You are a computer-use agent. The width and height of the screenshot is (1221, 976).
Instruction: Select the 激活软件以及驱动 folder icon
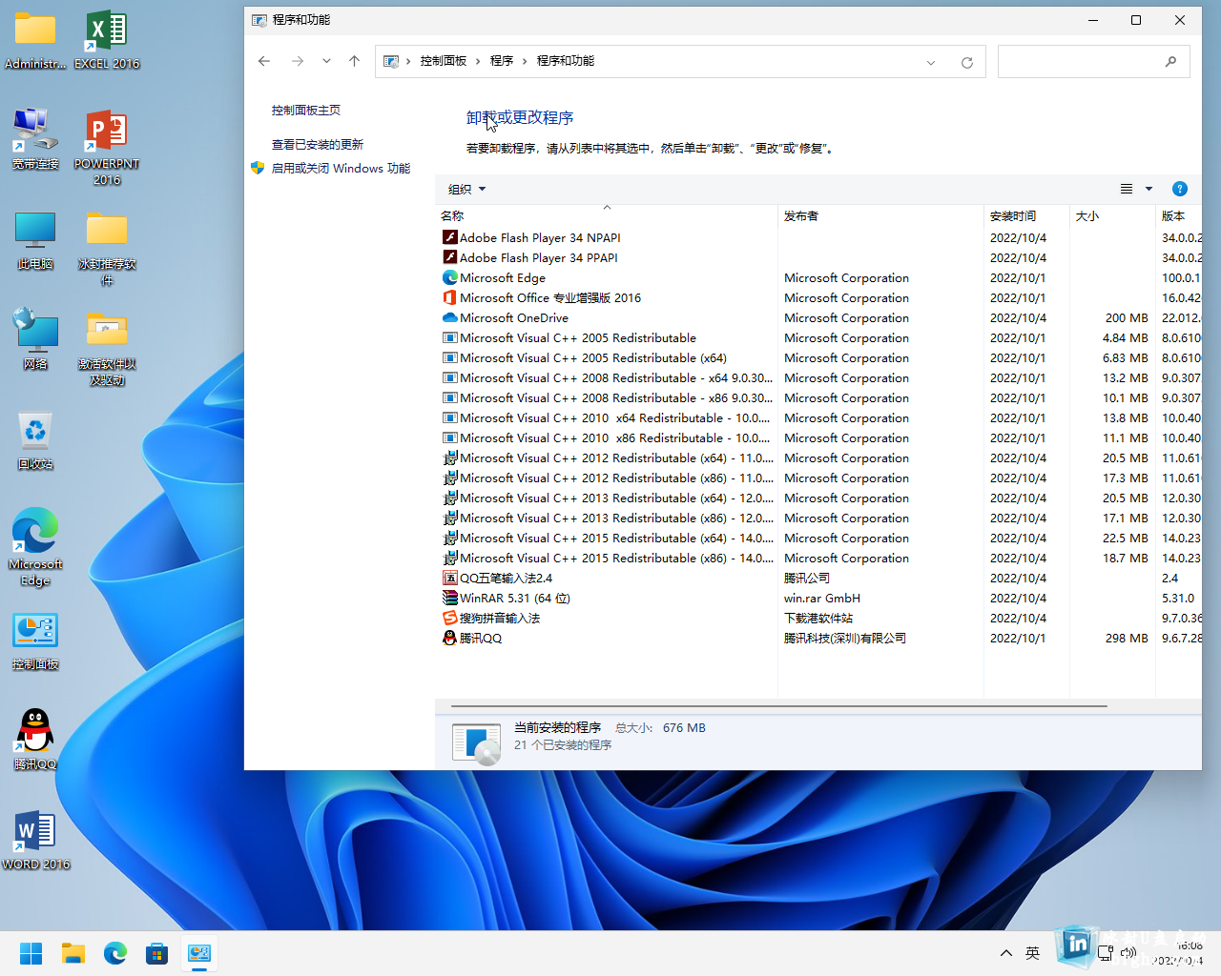coord(107,349)
